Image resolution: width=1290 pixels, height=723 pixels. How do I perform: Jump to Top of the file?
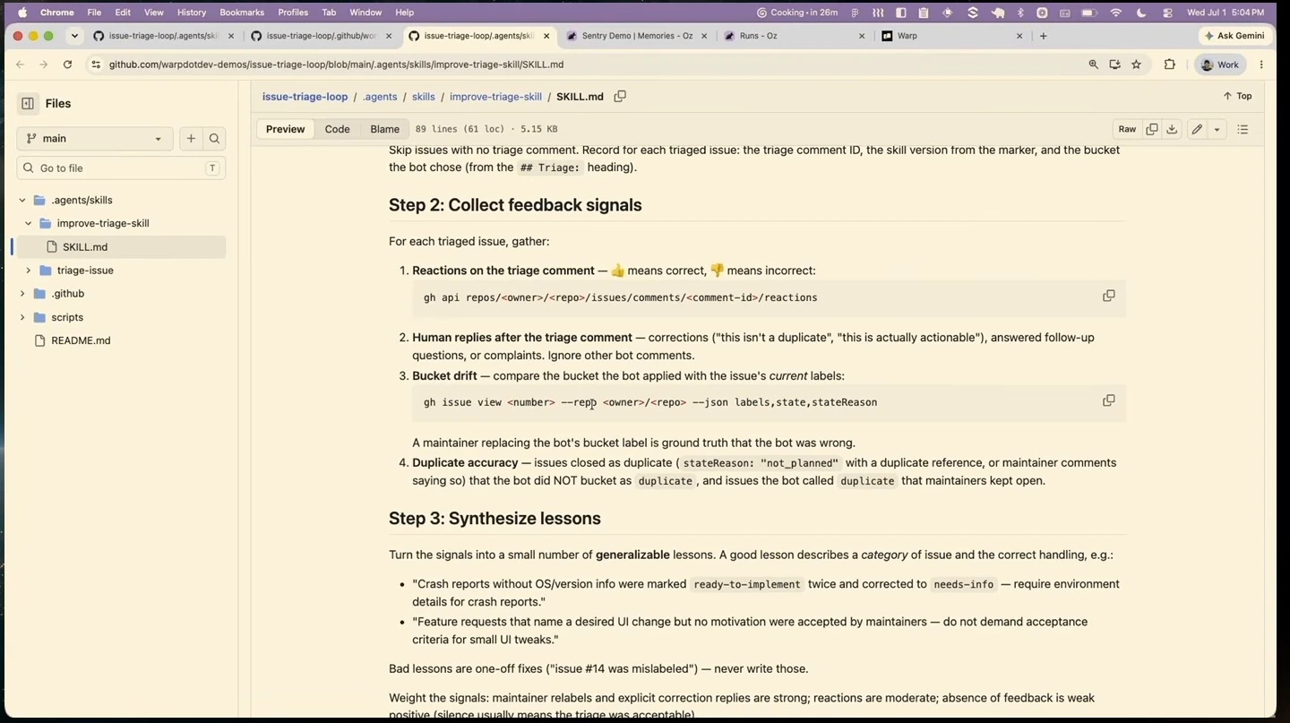click(x=1237, y=96)
